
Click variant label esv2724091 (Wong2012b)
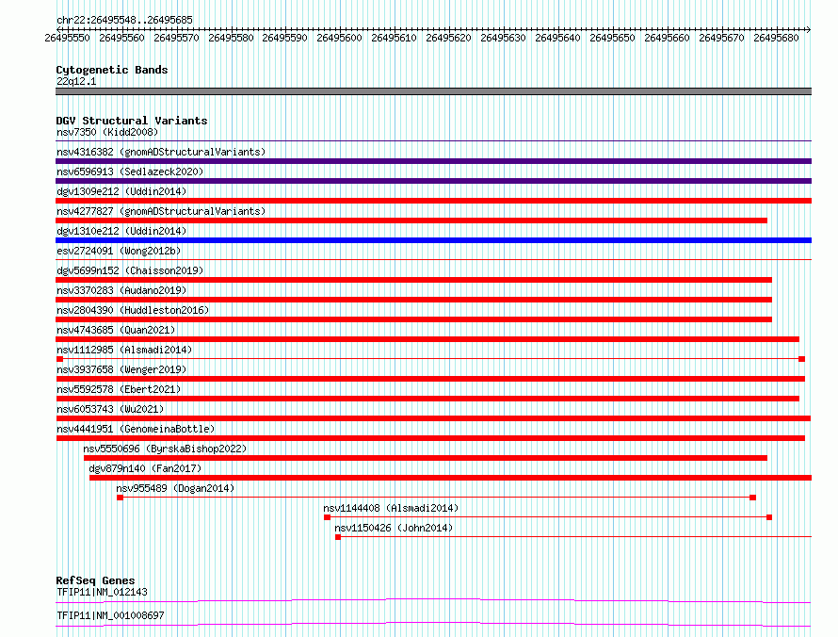[x=119, y=251]
